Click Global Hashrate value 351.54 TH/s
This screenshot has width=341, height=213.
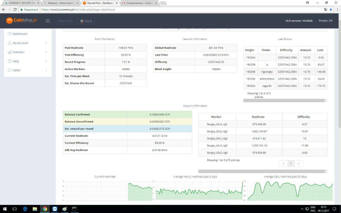click(x=216, y=48)
